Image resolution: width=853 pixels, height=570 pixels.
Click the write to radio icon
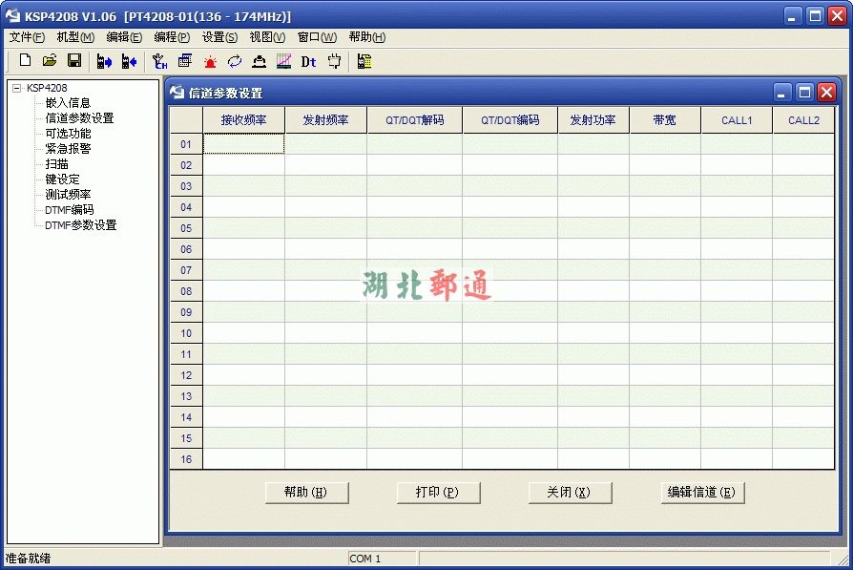tap(129, 61)
